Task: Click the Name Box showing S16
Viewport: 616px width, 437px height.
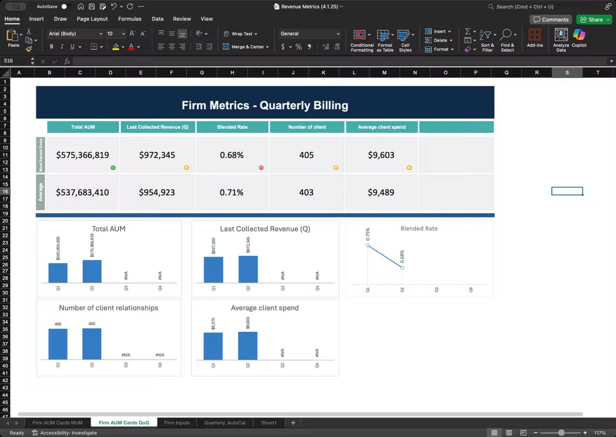Action: pos(16,61)
